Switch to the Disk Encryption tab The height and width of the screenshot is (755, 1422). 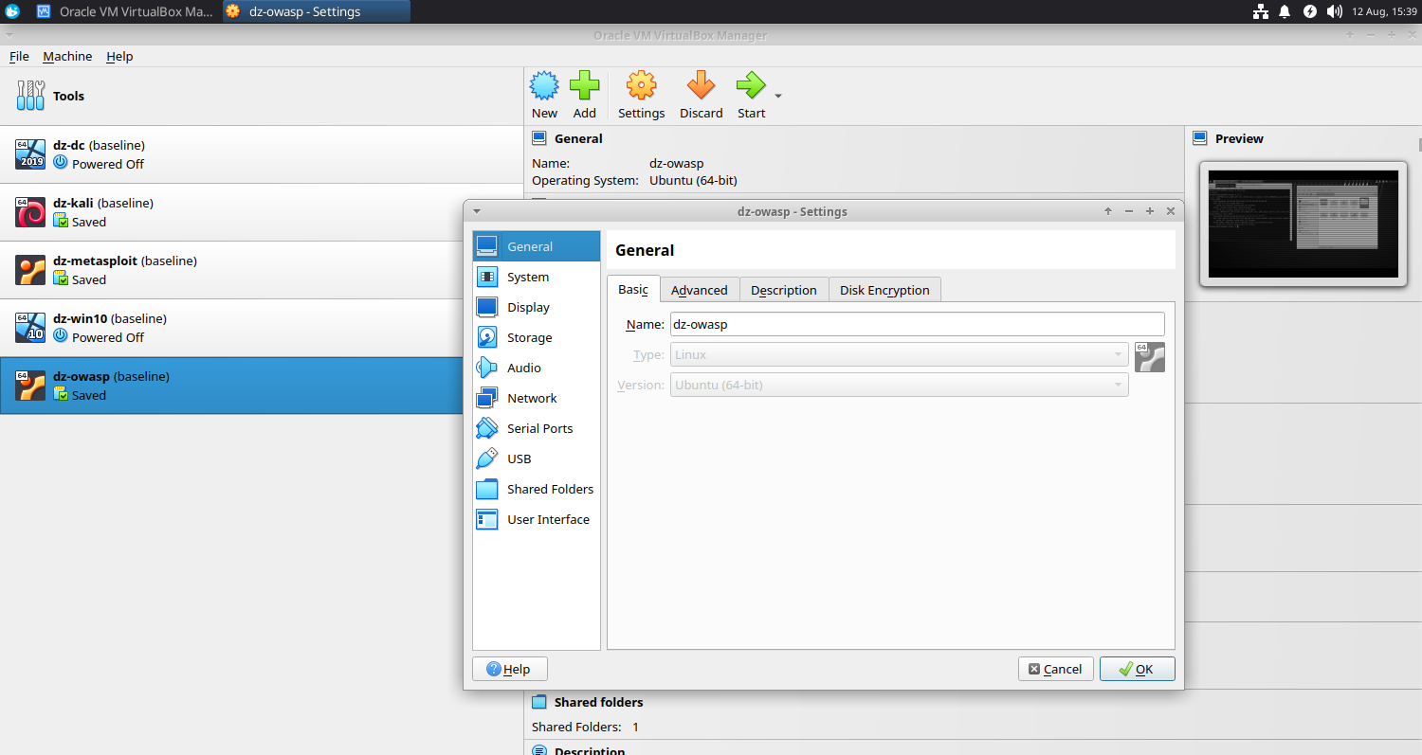(884, 290)
